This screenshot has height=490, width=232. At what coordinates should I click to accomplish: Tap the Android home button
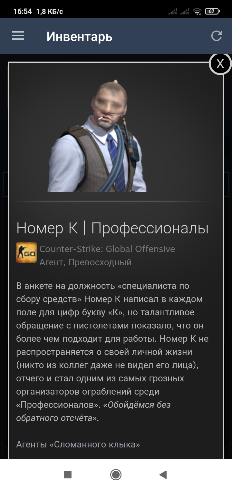[116, 475]
